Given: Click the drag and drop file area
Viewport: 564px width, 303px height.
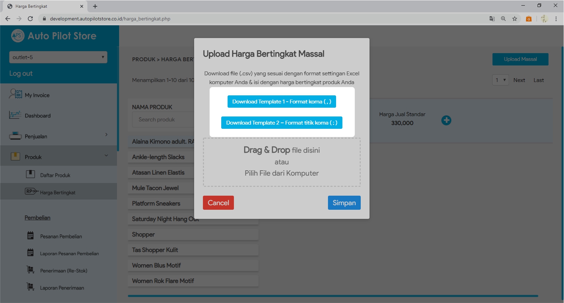Looking at the screenshot, I should [x=281, y=162].
